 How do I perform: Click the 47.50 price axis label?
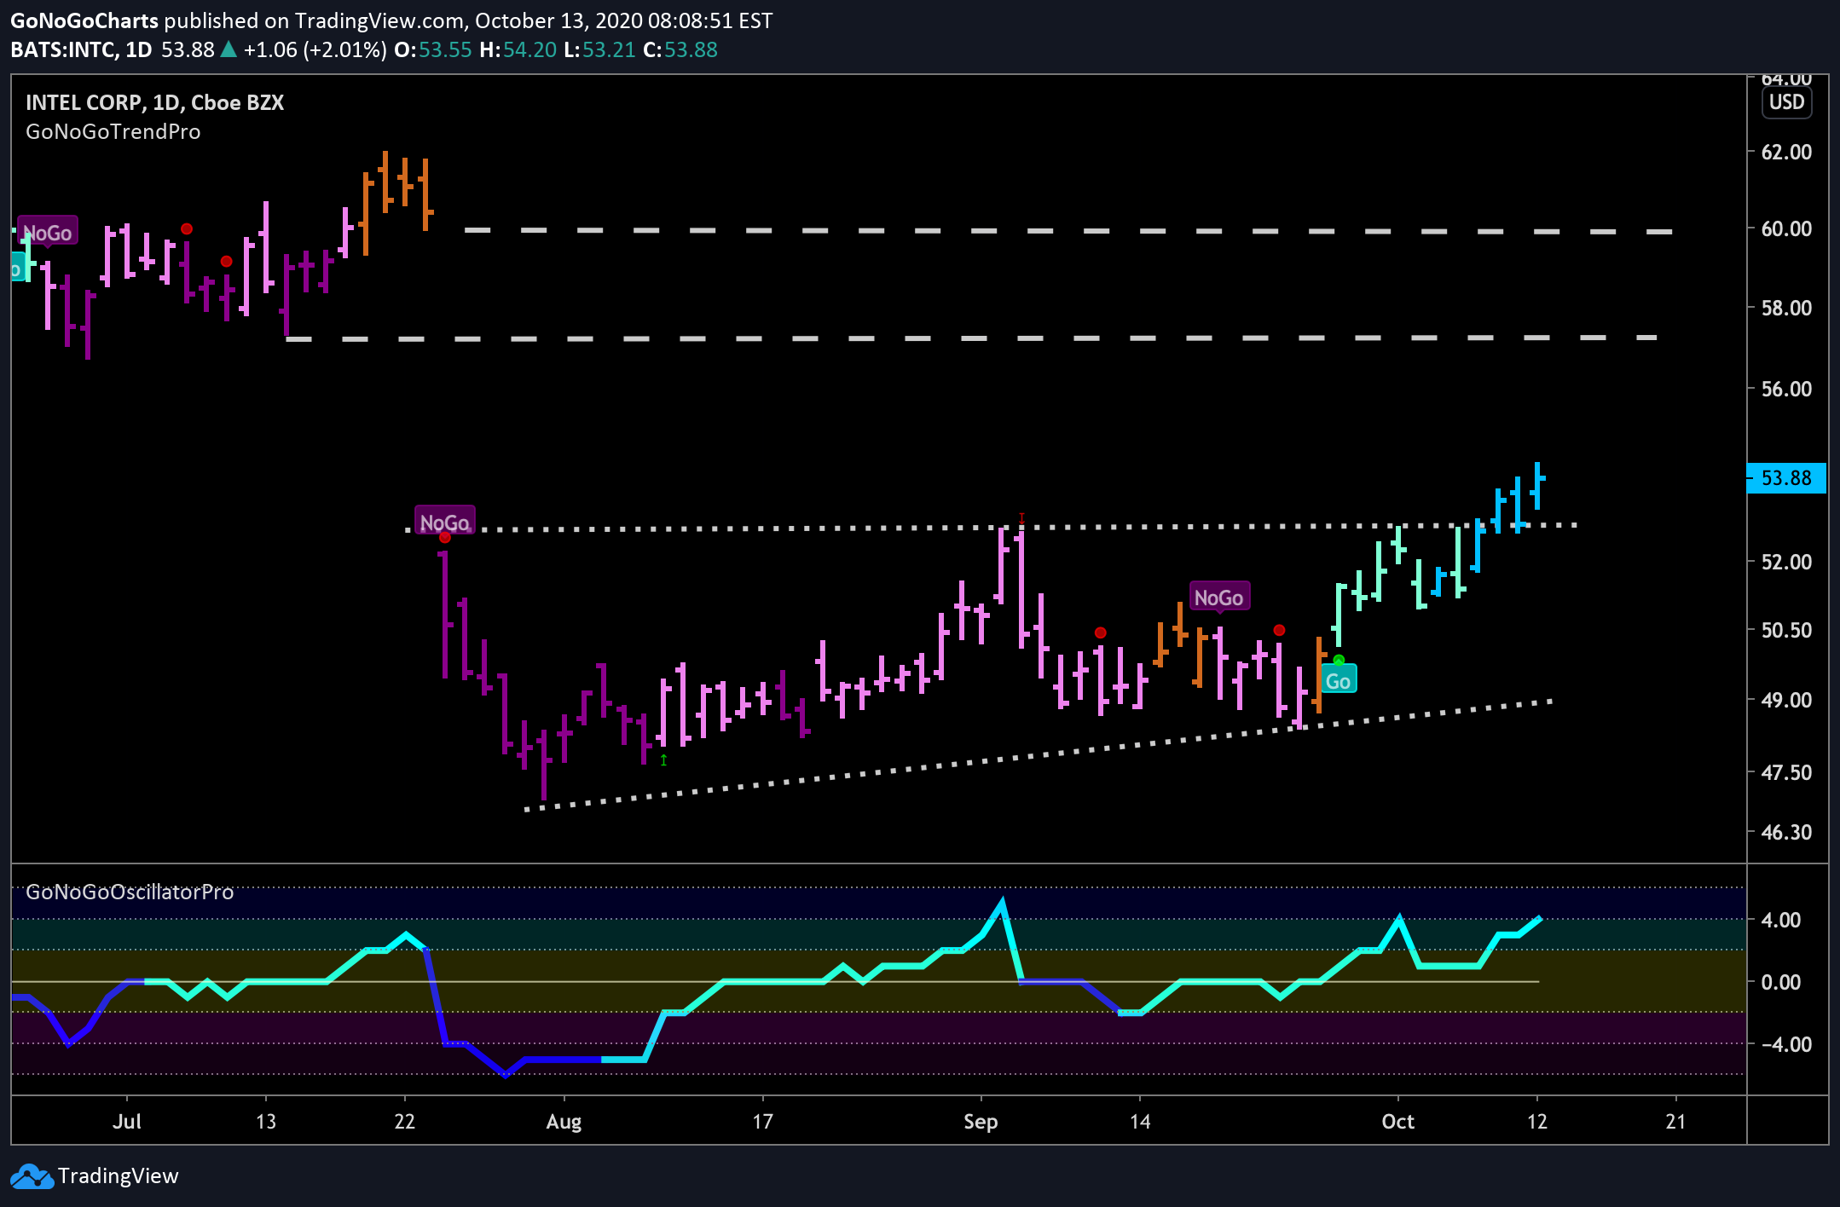[1786, 772]
